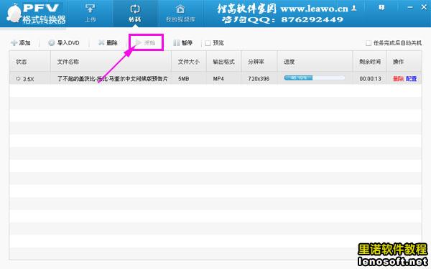Image resolution: width=431 pixels, height=269 pixels.
Task: Click the 删除 delete button in the toolbar
Action: coord(108,43)
